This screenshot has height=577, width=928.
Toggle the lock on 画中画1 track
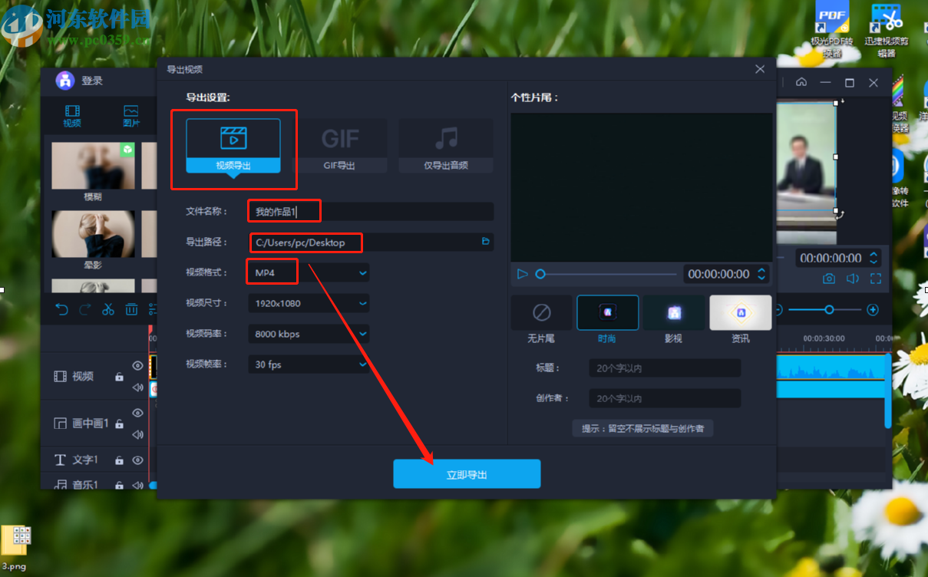coord(119,423)
